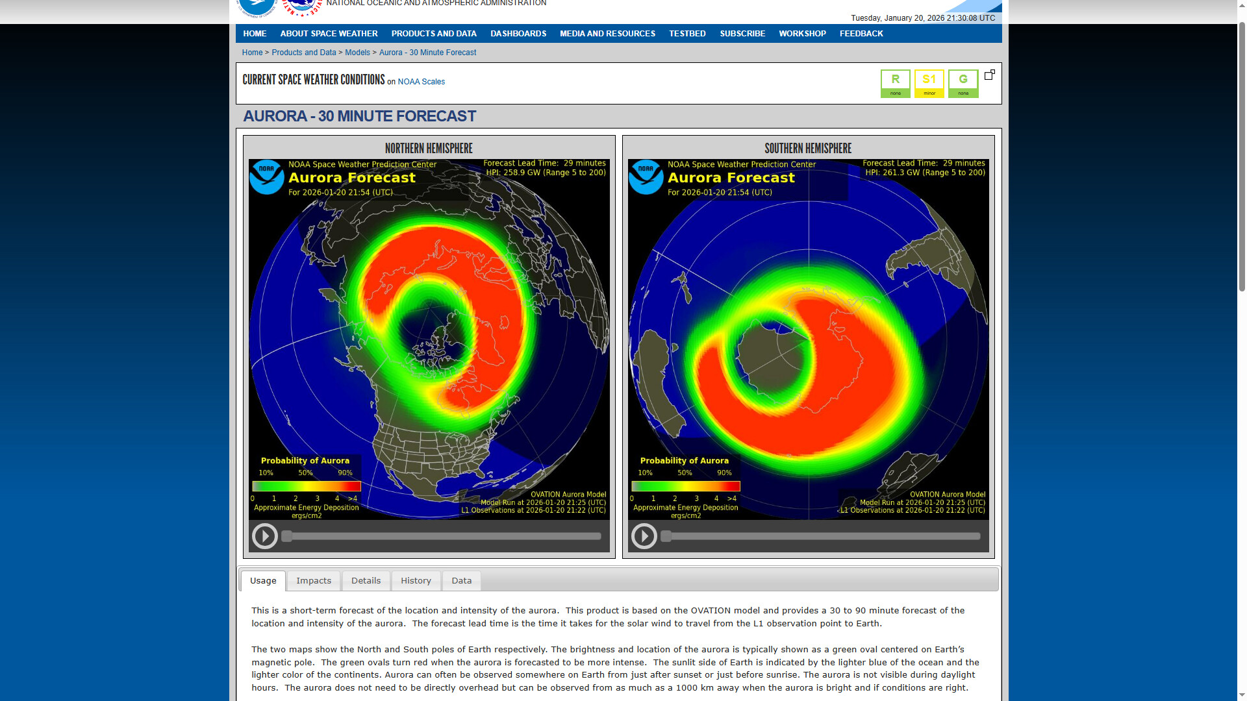Click the Northern Hemisphere aurora forecast map

click(429, 339)
